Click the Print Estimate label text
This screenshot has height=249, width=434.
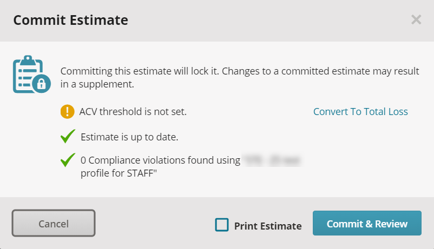[x=268, y=226]
